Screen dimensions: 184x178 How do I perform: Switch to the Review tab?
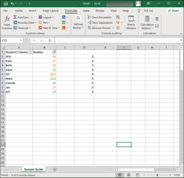[100, 11]
